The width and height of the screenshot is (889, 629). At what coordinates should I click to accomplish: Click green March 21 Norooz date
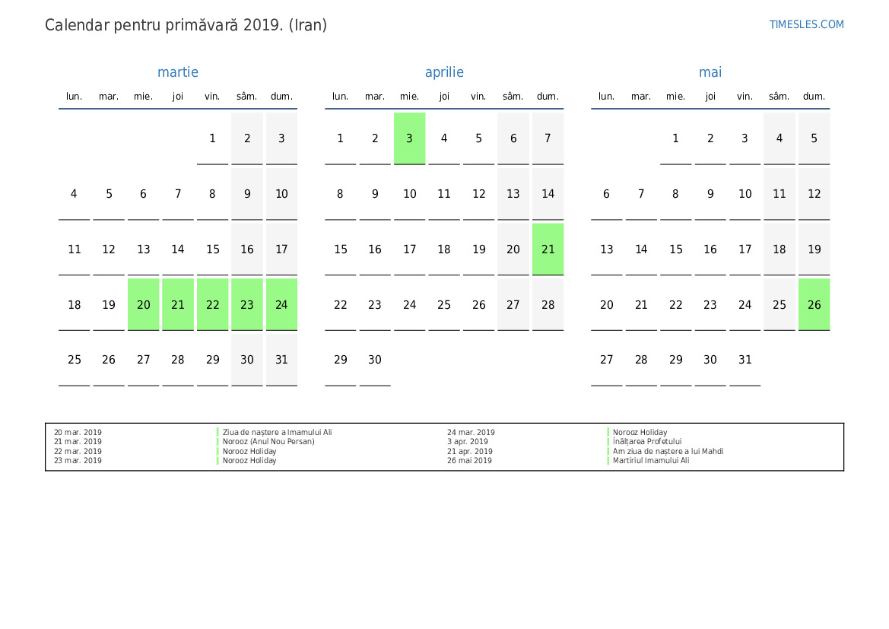178,304
